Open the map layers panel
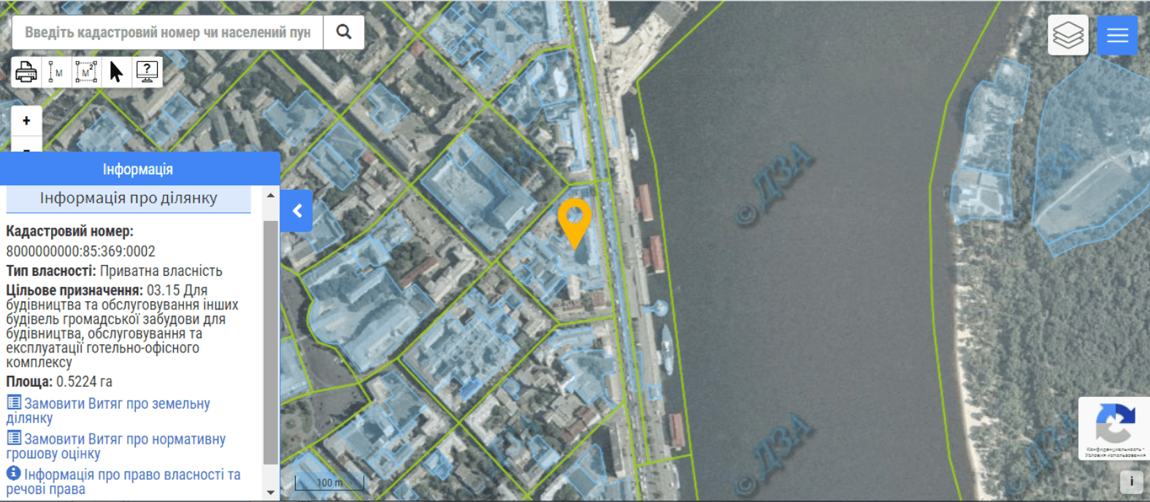 point(1068,35)
